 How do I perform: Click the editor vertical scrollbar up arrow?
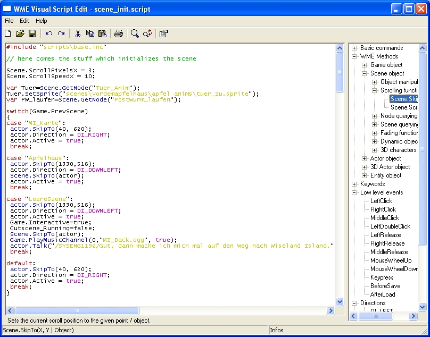click(x=340, y=48)
